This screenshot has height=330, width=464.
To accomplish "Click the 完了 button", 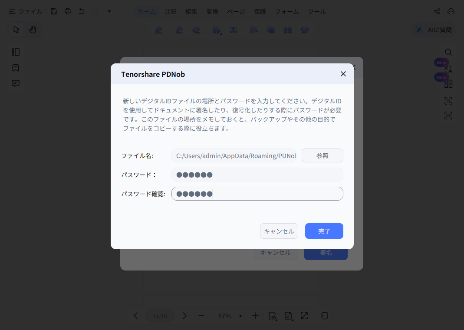I will 324,231.
